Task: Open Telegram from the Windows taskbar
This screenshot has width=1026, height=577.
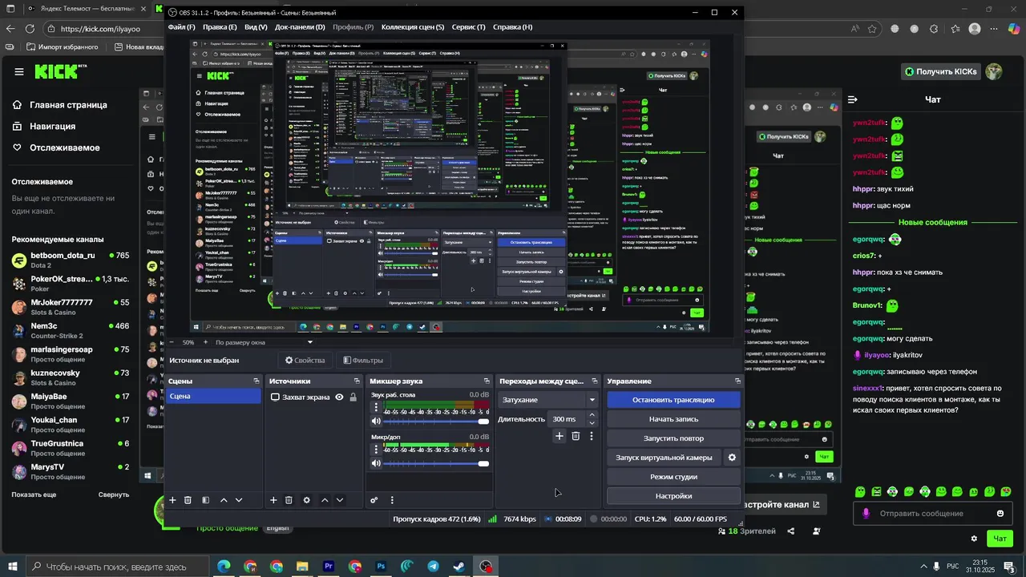Action: pos(434,567)
